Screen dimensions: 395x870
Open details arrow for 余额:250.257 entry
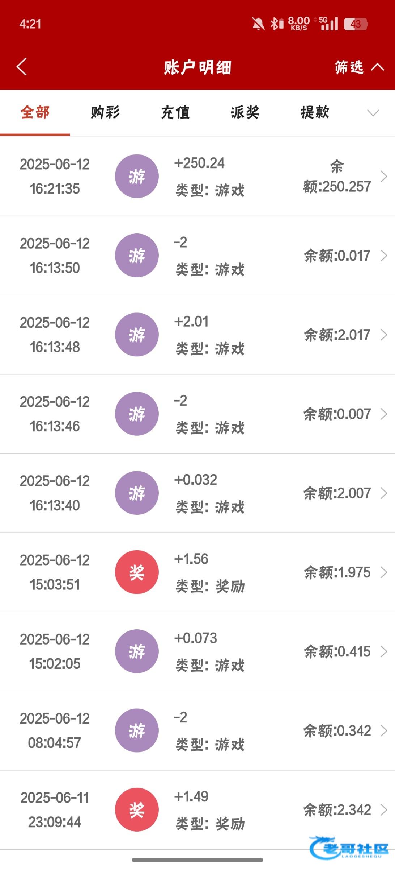[x=384, y=176]
